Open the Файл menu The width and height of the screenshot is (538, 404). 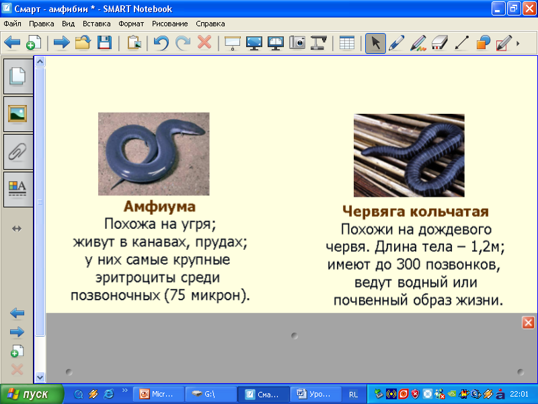(12, 24)
